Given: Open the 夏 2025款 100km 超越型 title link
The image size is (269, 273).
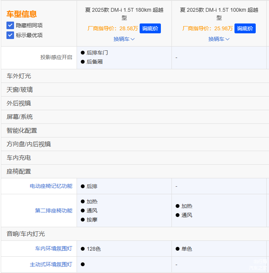Looking at the screenshot, I should [x=219, y=14].
